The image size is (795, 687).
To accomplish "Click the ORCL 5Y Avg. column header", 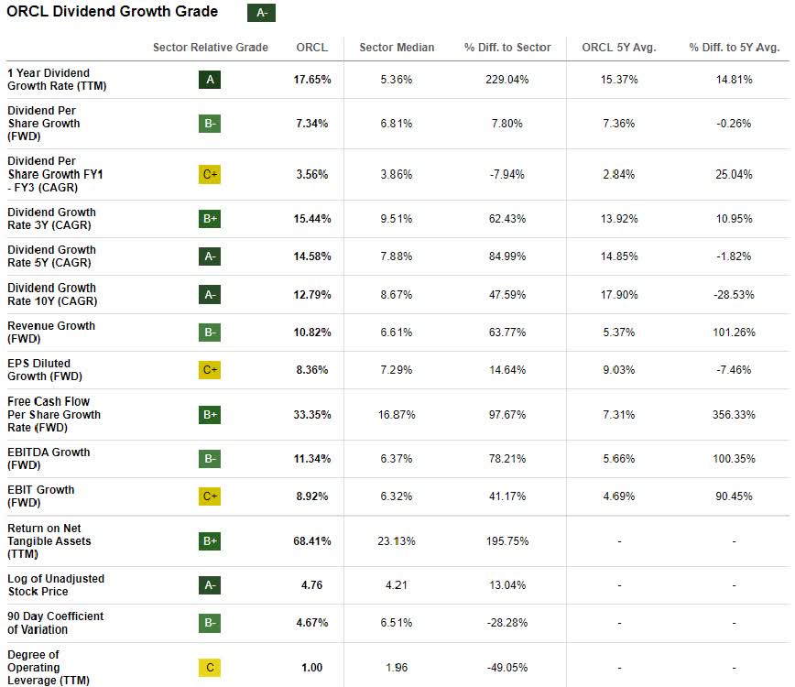I will pyautogui.click(x=619, y=48).
